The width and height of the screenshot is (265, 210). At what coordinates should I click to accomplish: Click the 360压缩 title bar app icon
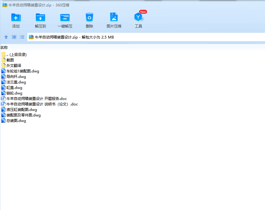pyautogui.click(x=5, y=5)
